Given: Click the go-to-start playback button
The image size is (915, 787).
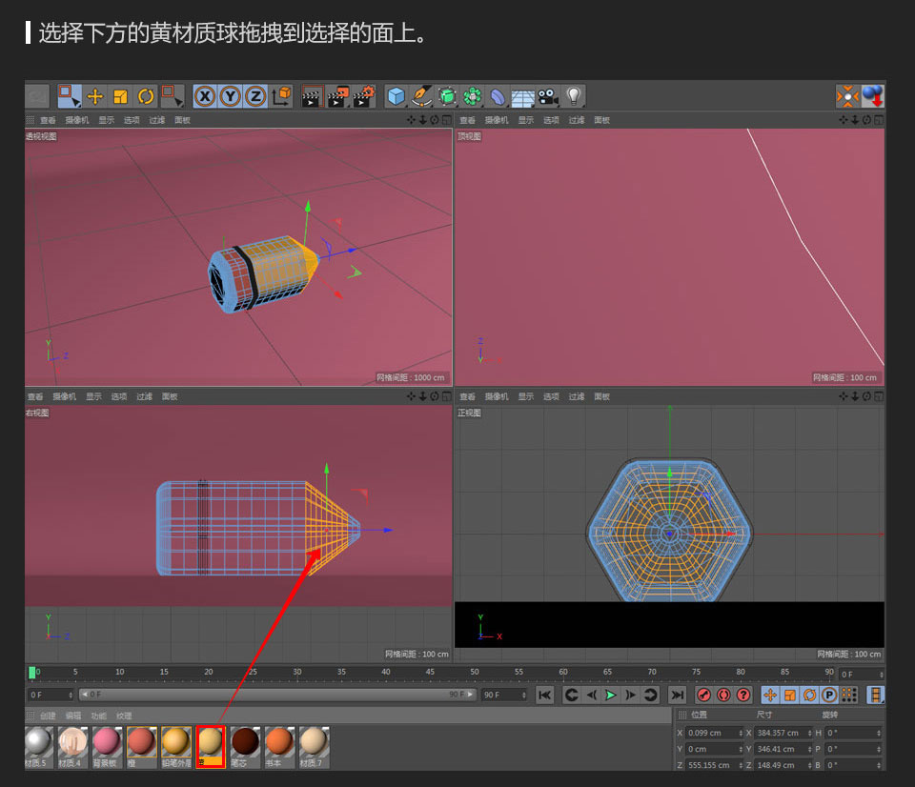Looking at the screenshot, I should point(545,696).
